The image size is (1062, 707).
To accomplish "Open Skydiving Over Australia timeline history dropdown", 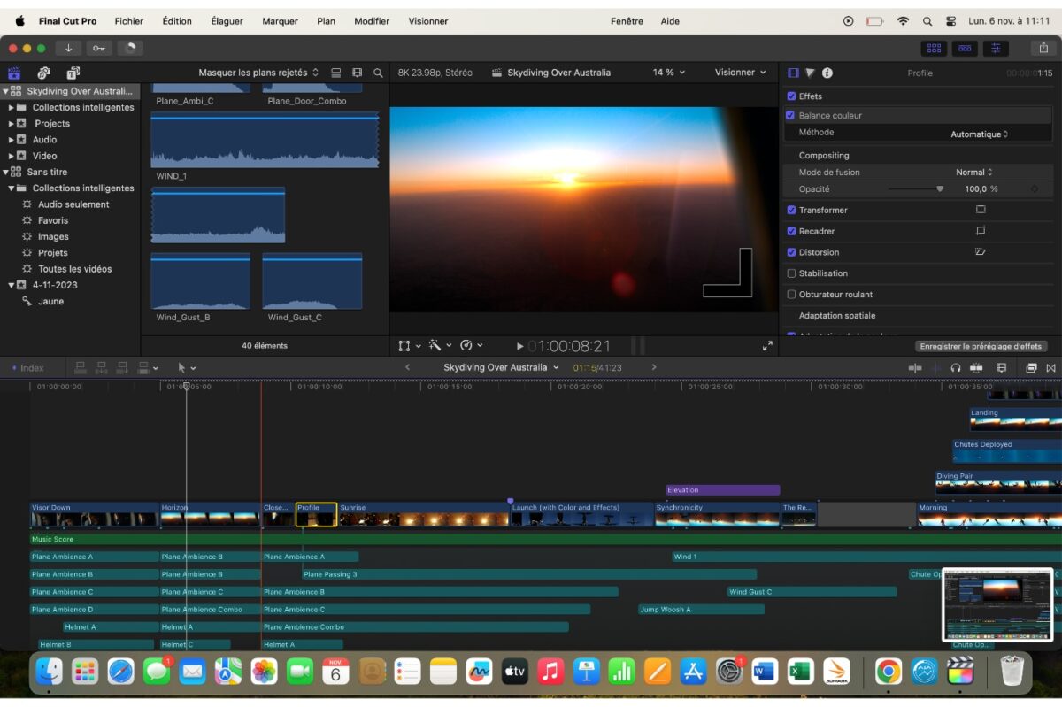I will (x=502, y=367).
